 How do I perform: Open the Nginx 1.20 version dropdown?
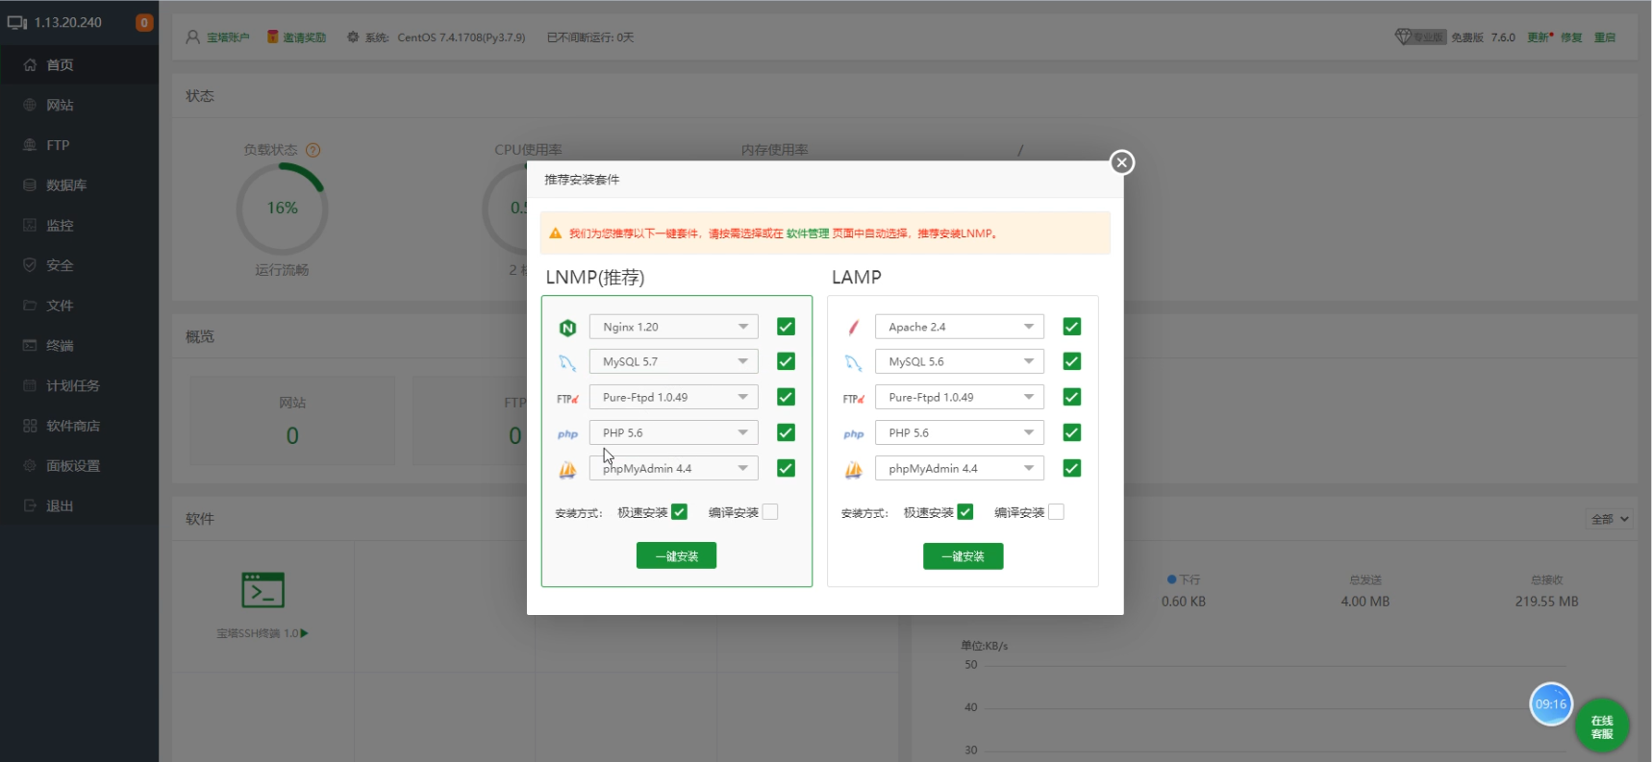(x=674, y=327)
